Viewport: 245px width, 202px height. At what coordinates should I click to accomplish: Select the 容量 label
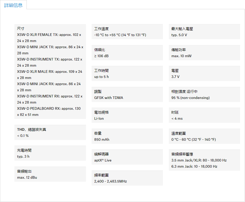click(98, 133)
